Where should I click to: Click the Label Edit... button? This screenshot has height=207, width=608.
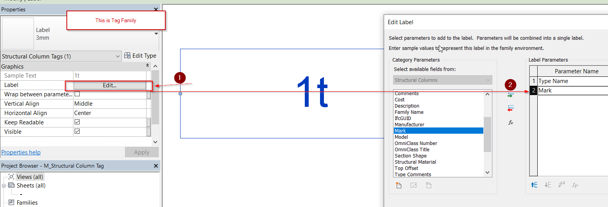(109, 85)
